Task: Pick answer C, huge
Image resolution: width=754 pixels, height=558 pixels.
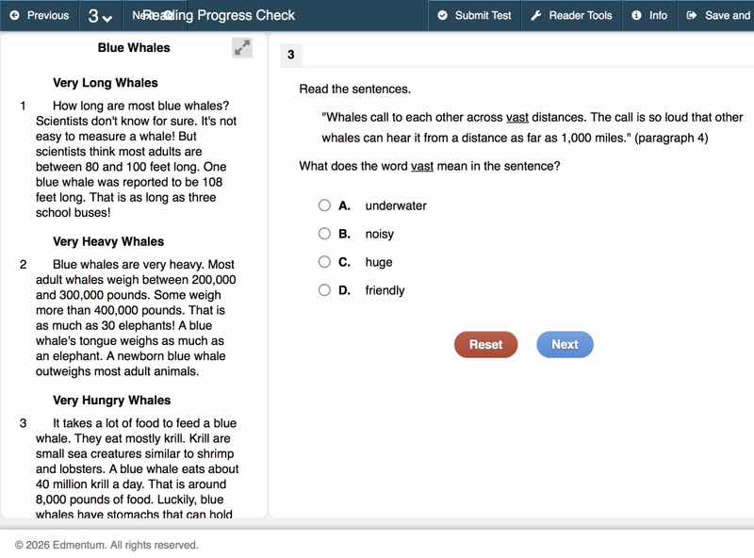Action: 324,262
